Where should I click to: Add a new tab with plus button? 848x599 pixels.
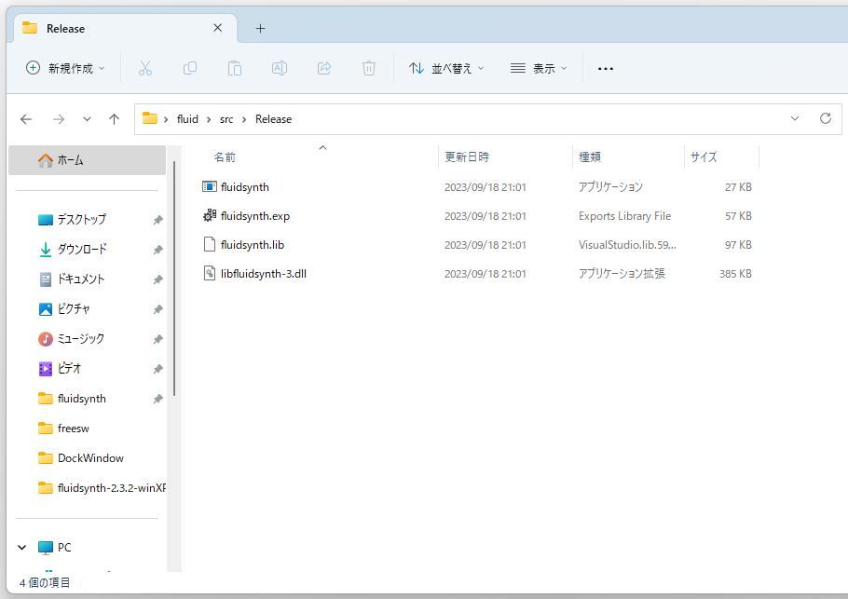pos(260,28)
